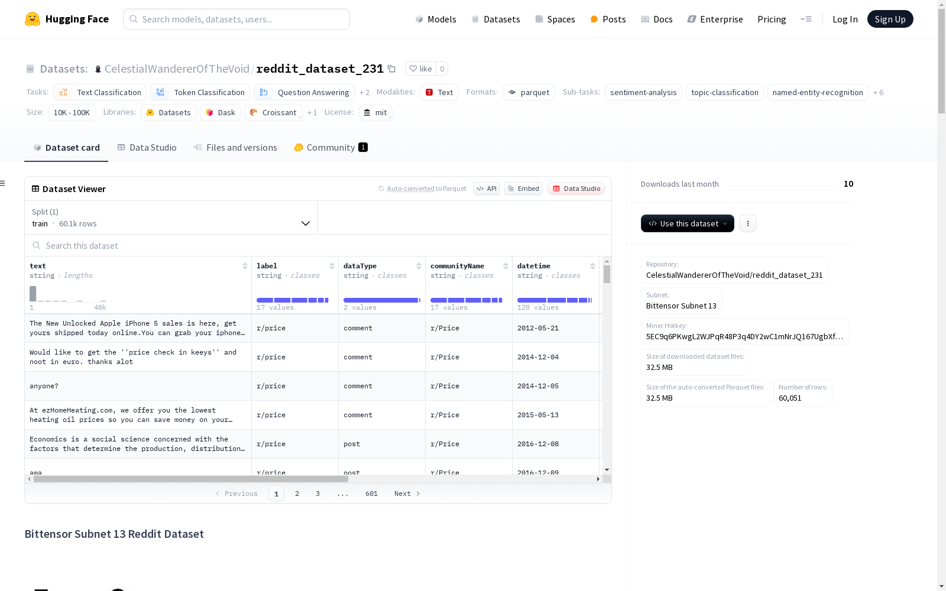This screenshot has width=946, height=591.
Task: Click the 2012-05-21 datetime cell
Action: click(x=556, y=328)
